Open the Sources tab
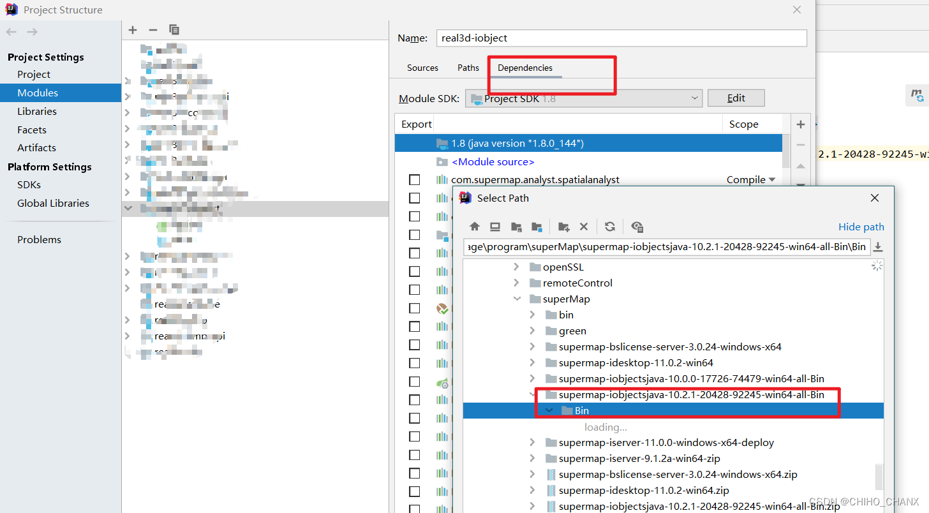Image resolution: width=929 pixels, height=513 pixels. [422, 68]
